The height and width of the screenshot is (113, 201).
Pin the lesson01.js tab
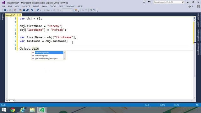[x=17, y=15]
